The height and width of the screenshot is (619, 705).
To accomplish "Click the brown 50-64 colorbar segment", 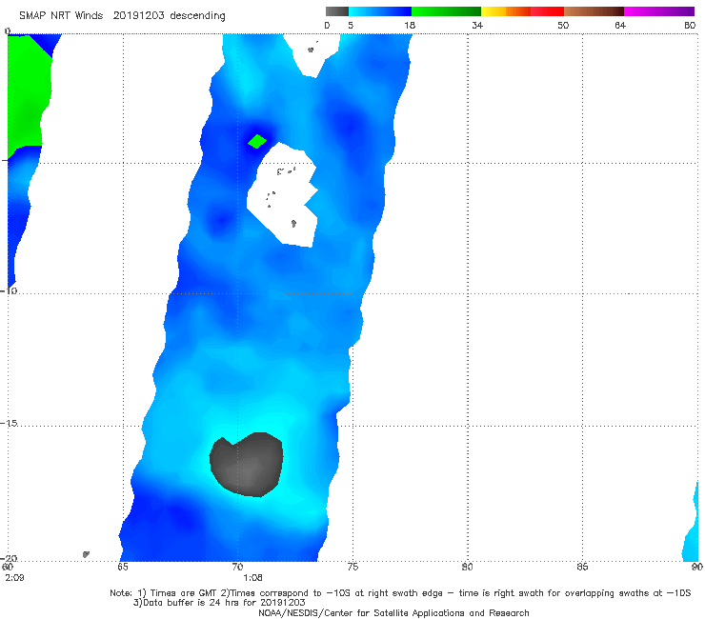I will pyautogui.click(x=594, y=11).
